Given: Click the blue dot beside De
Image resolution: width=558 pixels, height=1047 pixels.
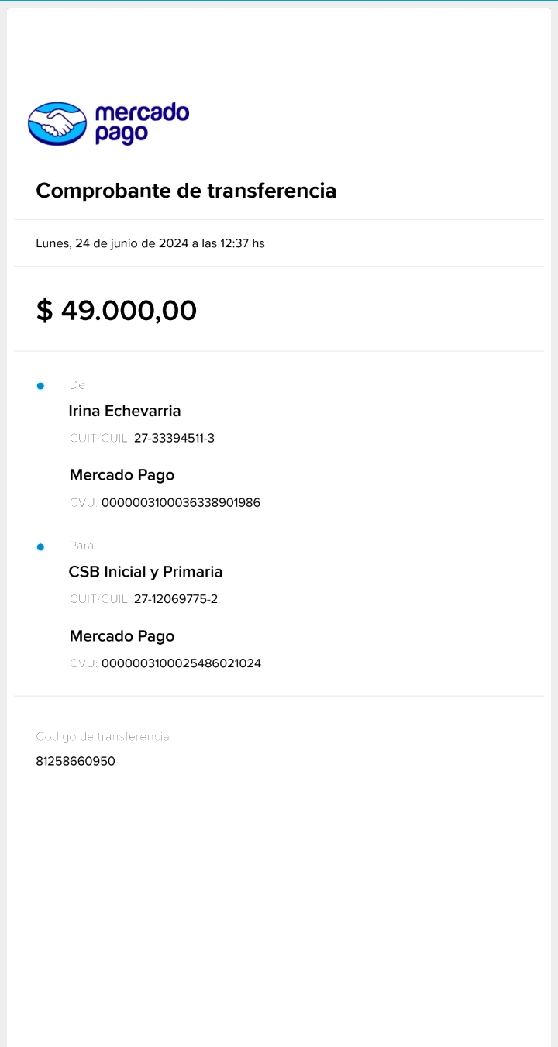Looking at the screenshot, I should pos(40,386).
